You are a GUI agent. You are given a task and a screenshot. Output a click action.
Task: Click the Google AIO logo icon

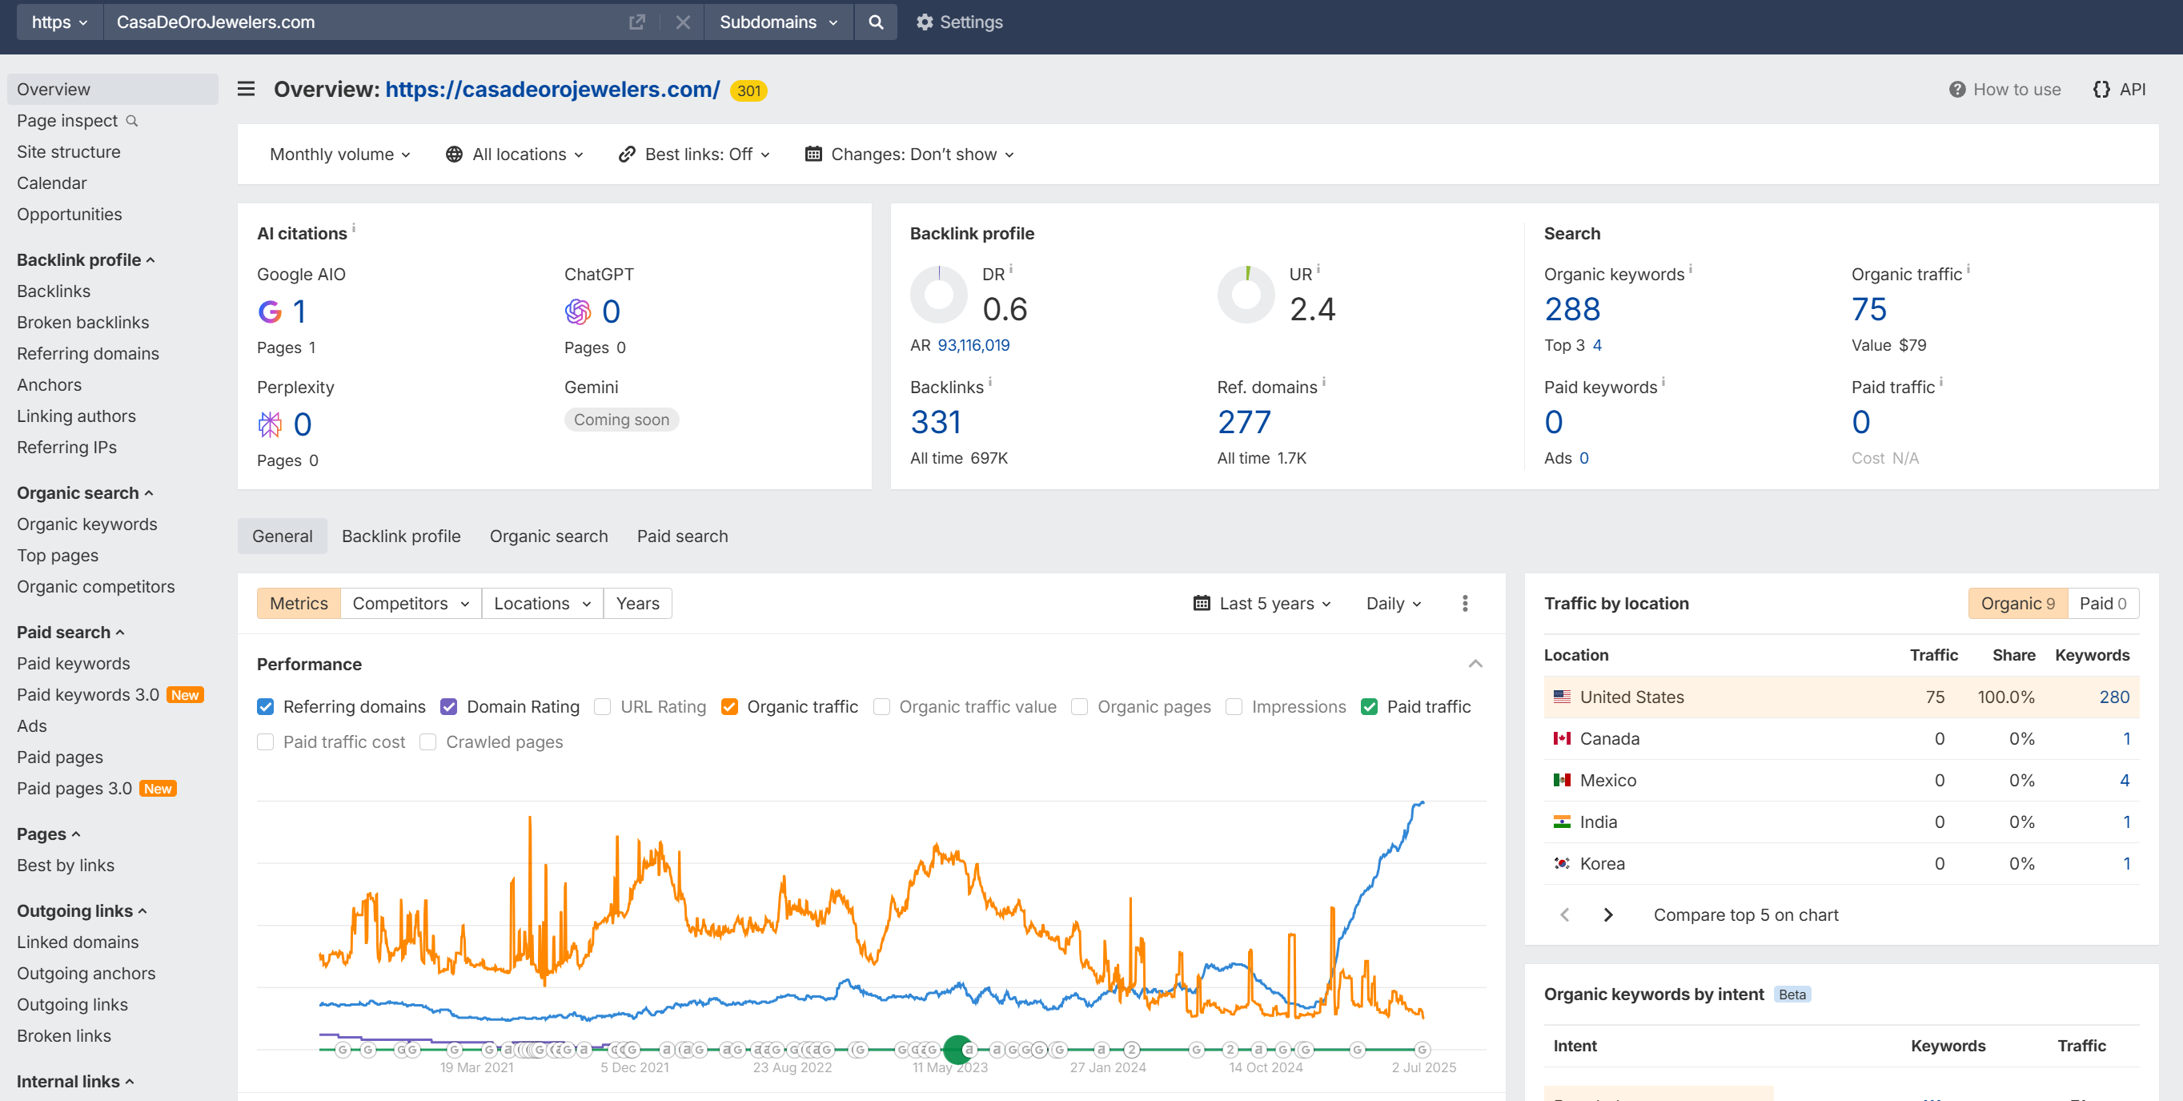[x=270, y=312]
